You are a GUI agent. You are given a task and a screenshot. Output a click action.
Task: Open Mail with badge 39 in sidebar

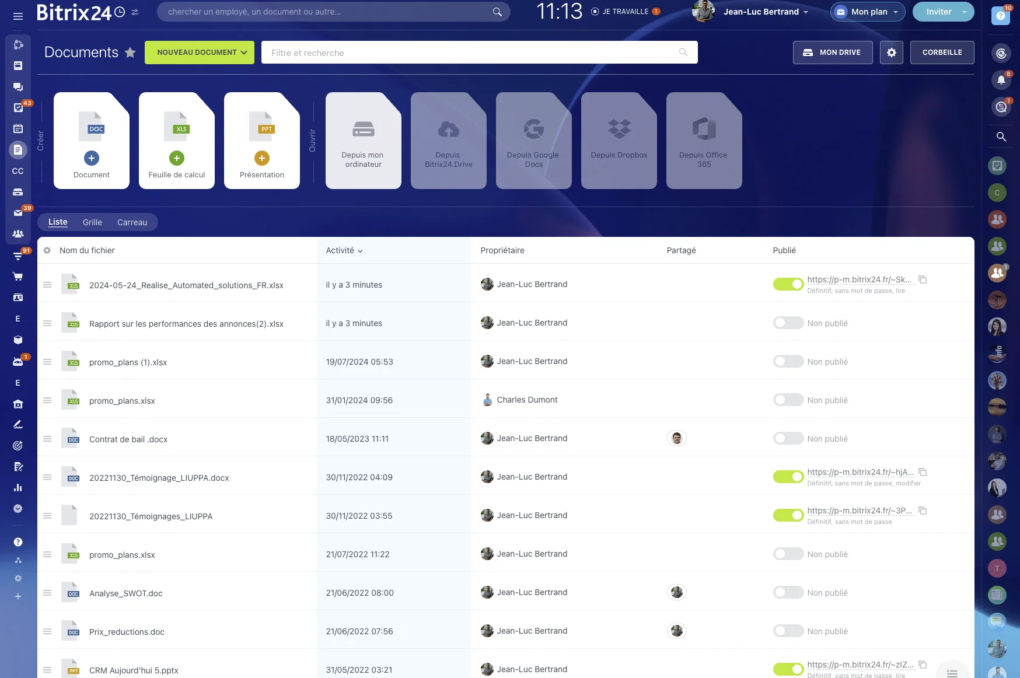pyautogui.click(x=18, y=213)
